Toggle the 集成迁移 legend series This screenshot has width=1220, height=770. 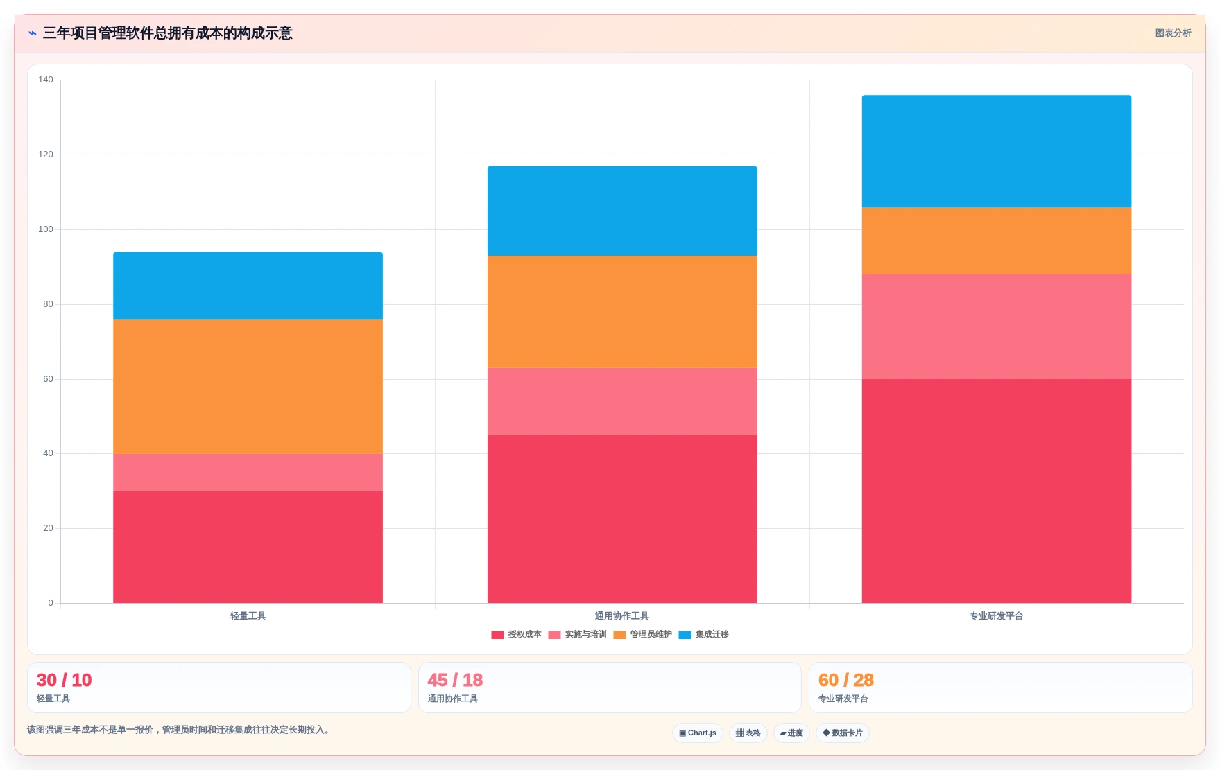click(703, 634)
